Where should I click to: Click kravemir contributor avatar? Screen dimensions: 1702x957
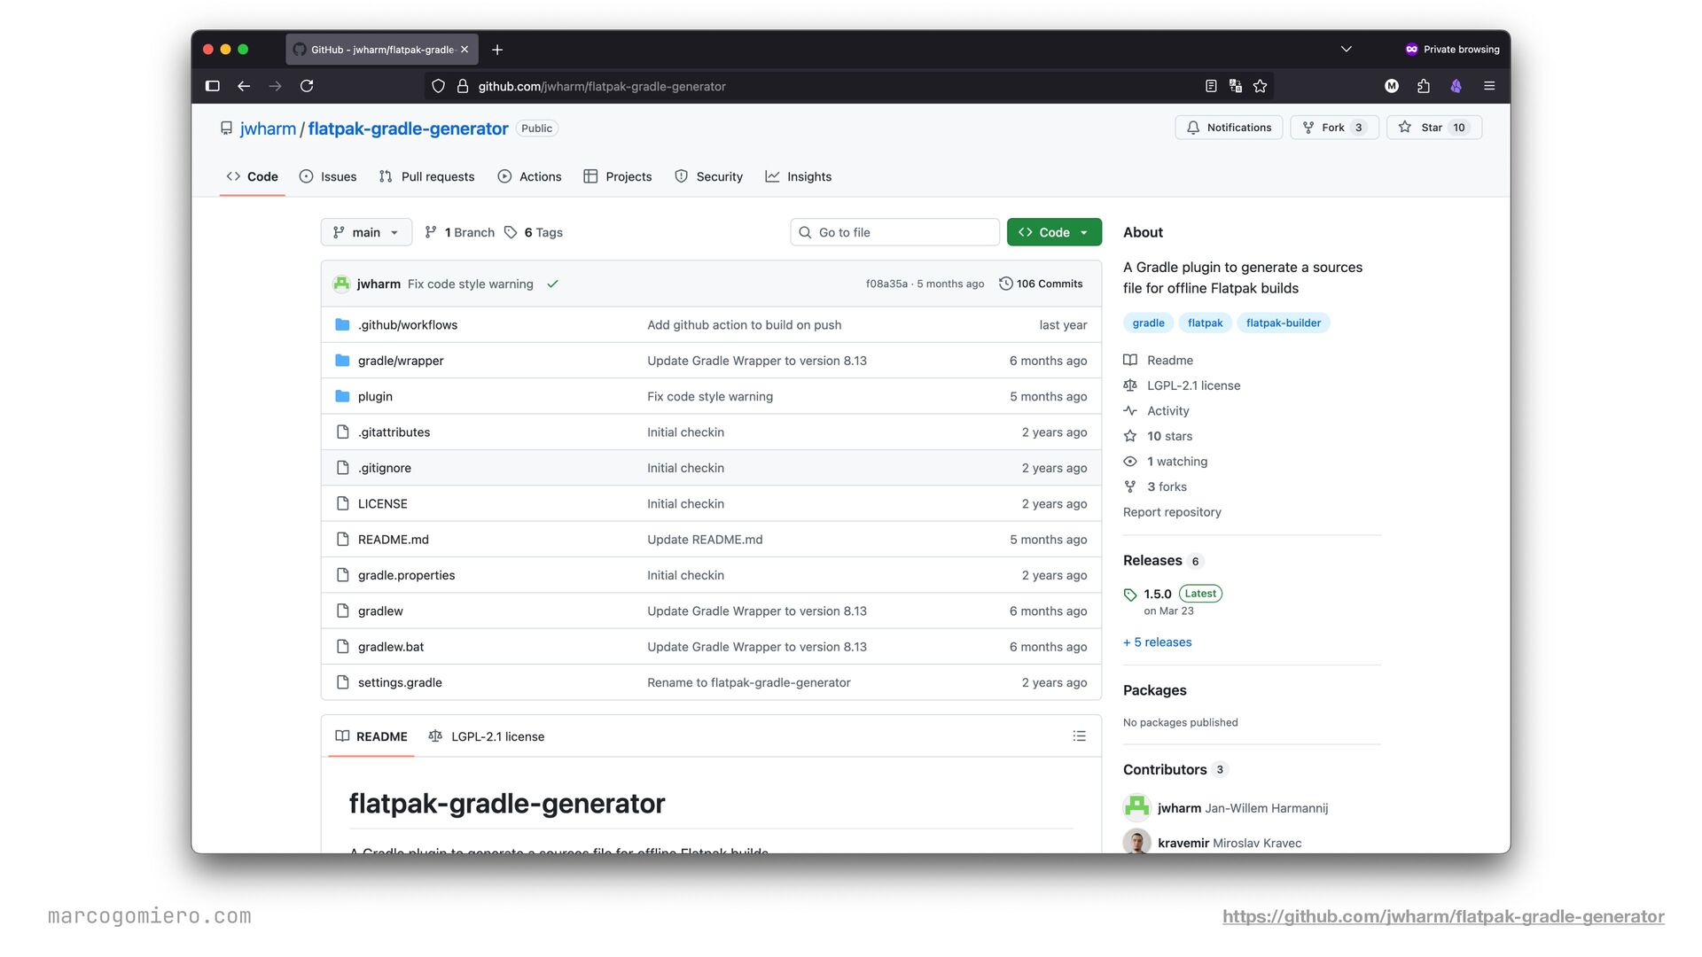(1137, 842)
